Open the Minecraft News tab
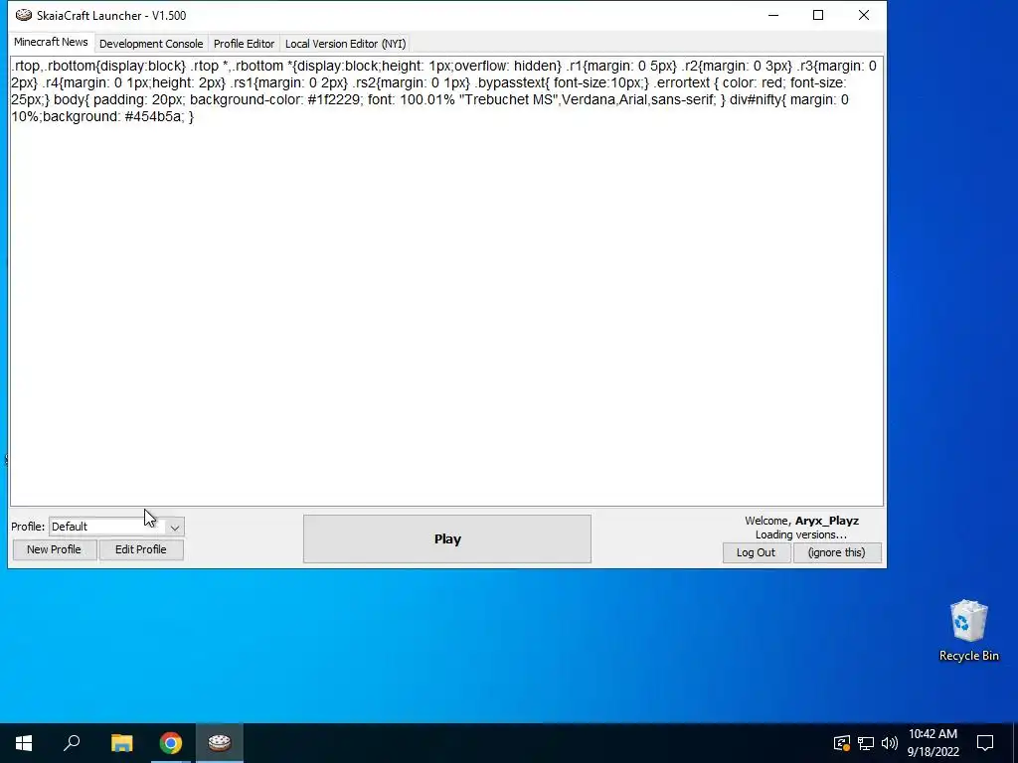This screenshot has height=763, width=1018. click(51, 42)
